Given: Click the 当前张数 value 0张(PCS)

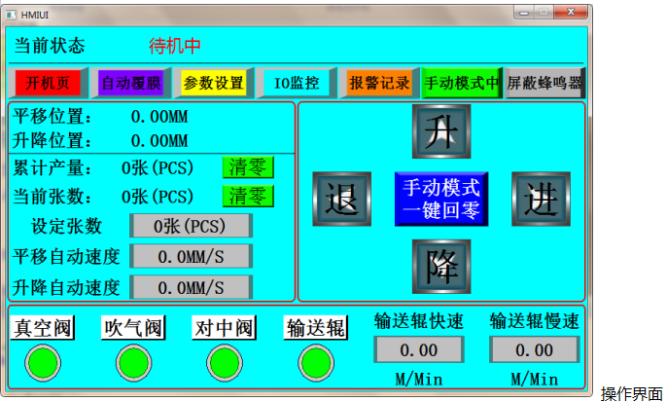Looking at the screenshot, I should point(158,197).
